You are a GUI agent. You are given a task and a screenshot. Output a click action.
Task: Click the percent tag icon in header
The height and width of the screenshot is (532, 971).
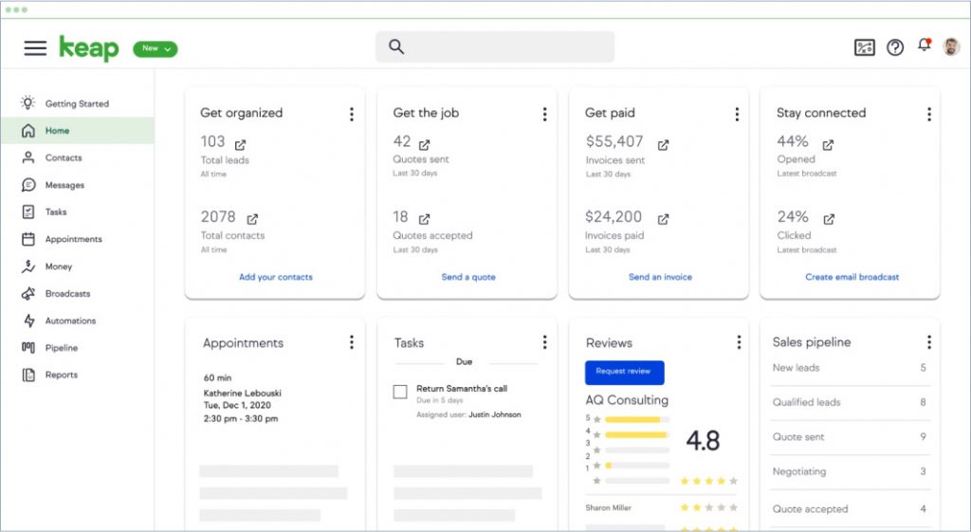[x=864, y=47]
